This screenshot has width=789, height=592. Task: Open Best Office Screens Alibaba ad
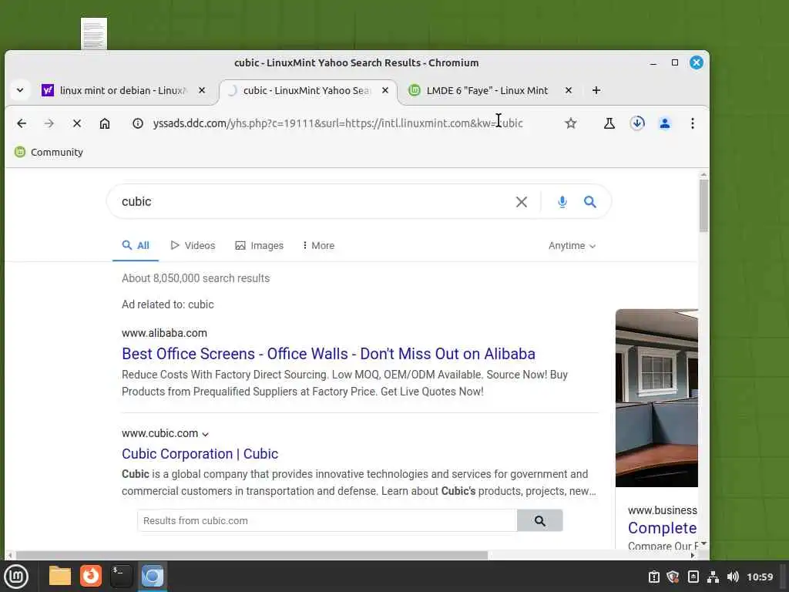(328, 354)
